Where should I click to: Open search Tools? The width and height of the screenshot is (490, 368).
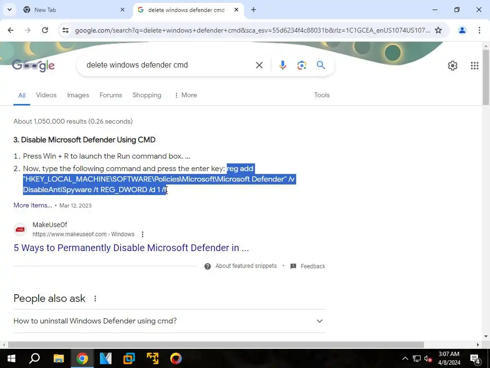[x=322, y=95]
